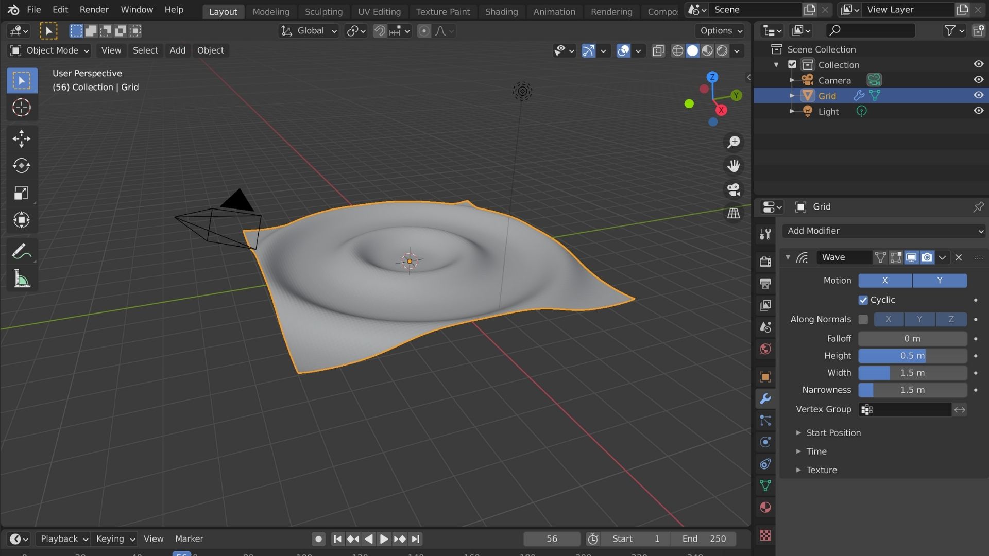The width and height of the screenshot is (989, 556).
Task: Remove the Wave modifier with the X icon
Action: tap(959, 257)
